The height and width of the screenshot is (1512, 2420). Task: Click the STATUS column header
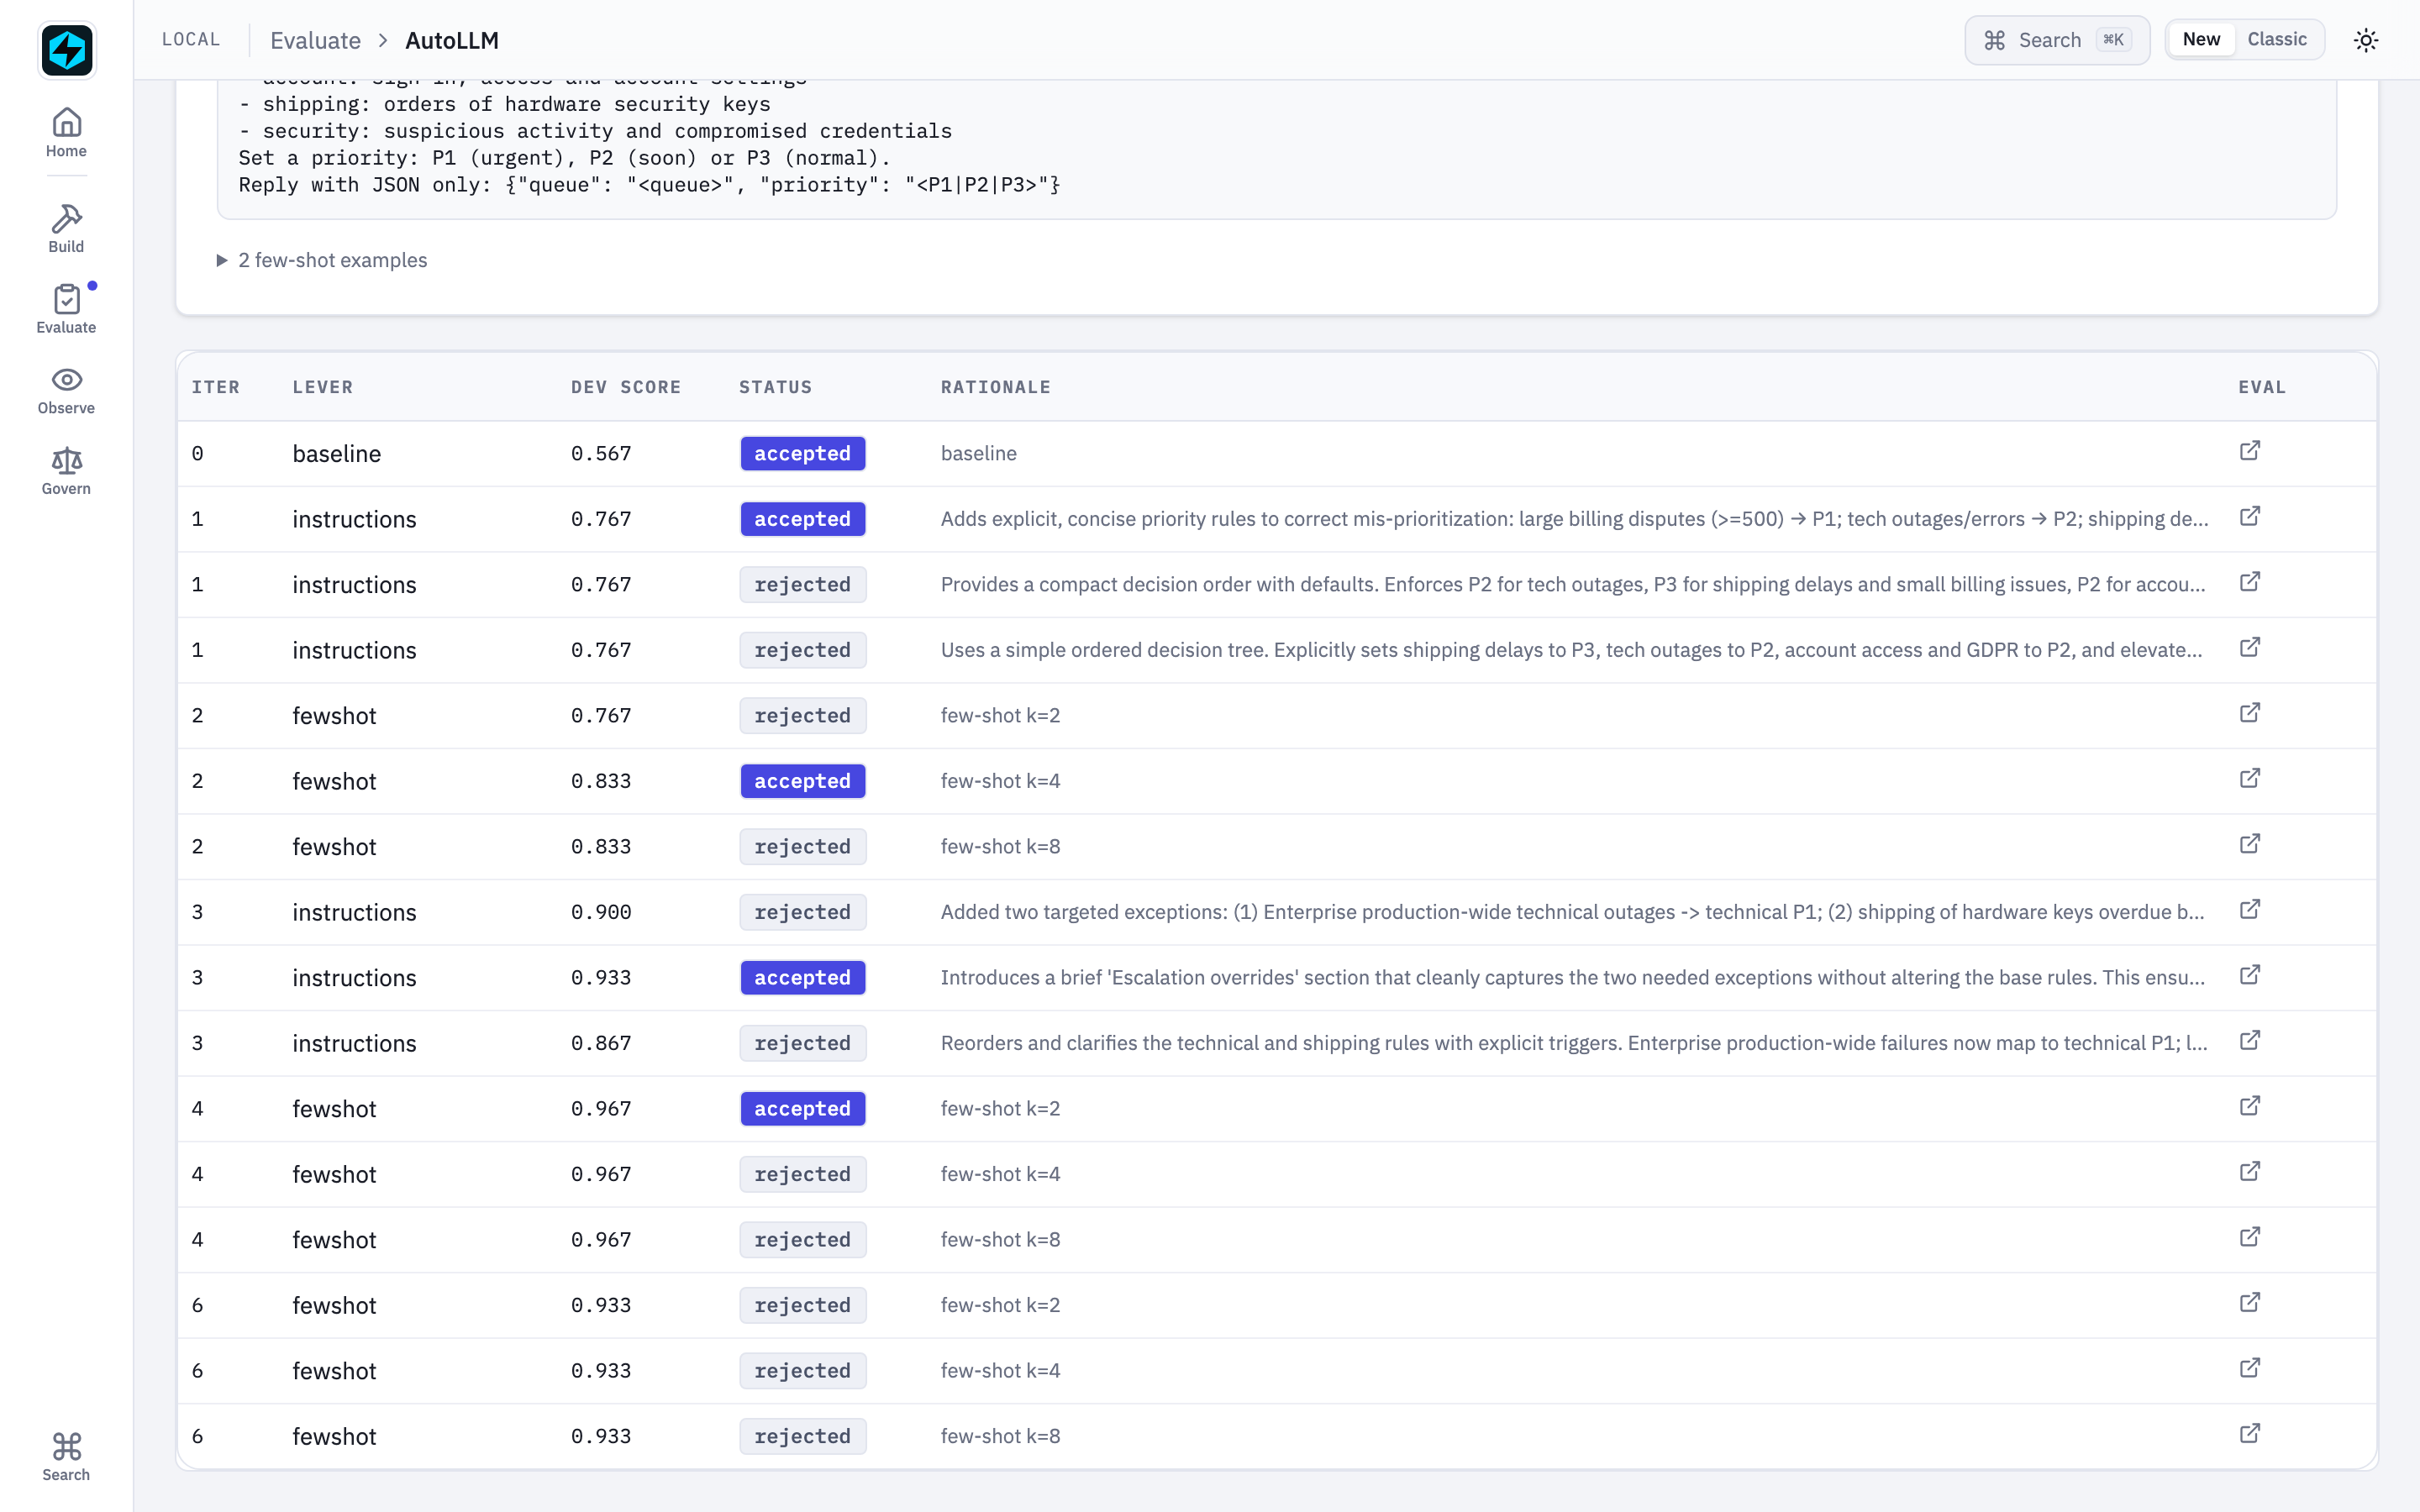click(x=776, y=387)
